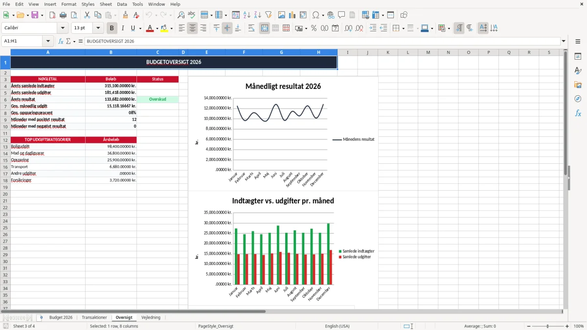Toggle Underline formatting
The width and height of the screenshot is (587, 330).
point(133,28)
